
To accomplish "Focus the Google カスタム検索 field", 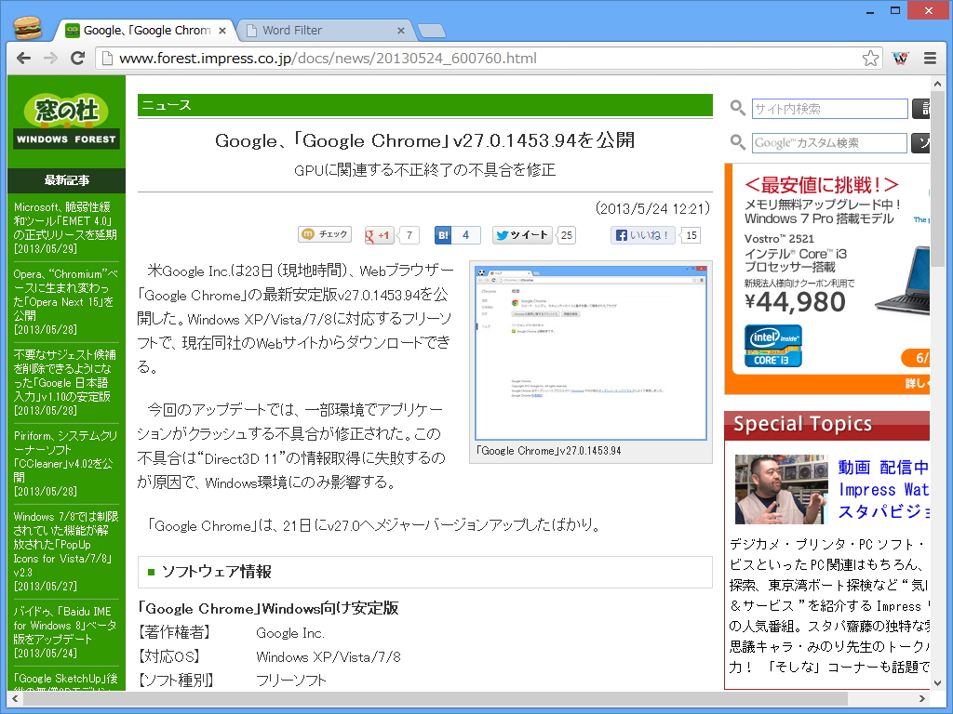I will click(x=829, y=142).
